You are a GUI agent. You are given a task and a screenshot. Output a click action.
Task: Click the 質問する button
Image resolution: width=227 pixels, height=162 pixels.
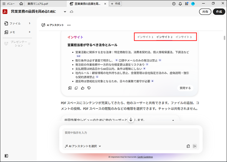(185, 88)
